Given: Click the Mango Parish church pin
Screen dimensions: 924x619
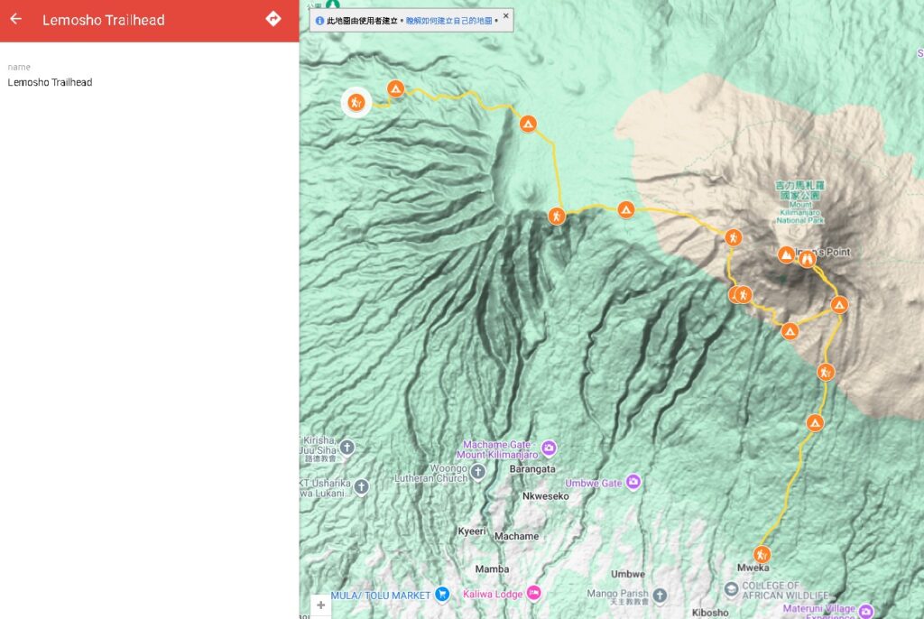Looking at the screenshot, I should (x=660, y=595).
